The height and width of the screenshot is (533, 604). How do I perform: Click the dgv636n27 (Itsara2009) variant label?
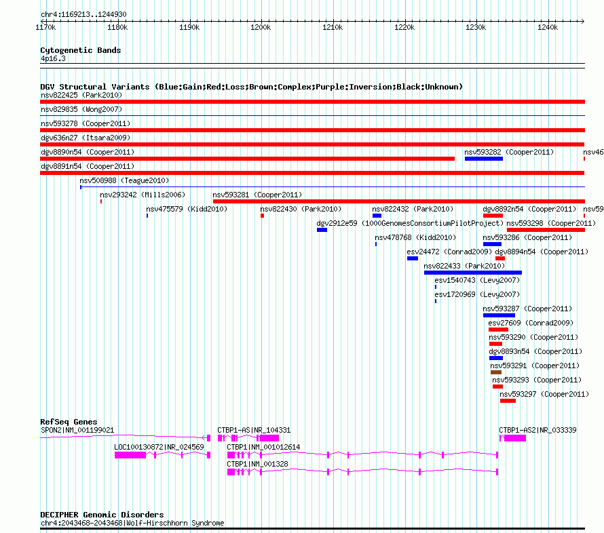tap(86, 138)
